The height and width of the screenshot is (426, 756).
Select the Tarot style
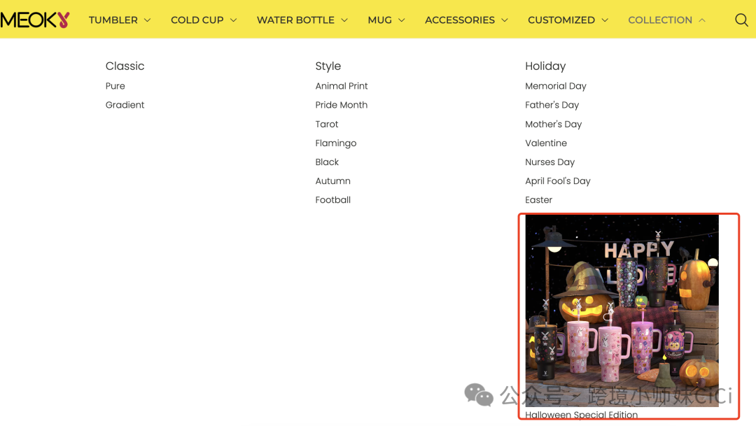(327, 125)
